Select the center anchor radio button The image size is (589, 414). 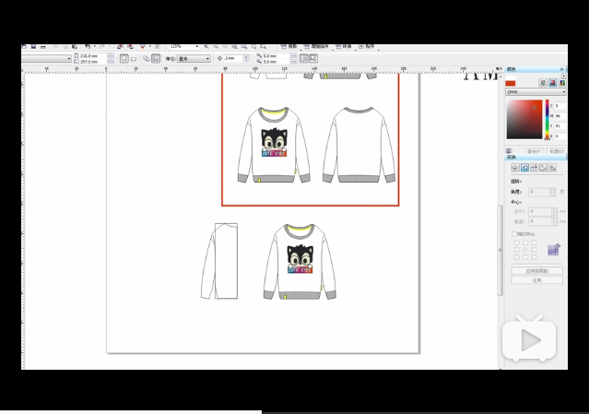click(525, 250)
